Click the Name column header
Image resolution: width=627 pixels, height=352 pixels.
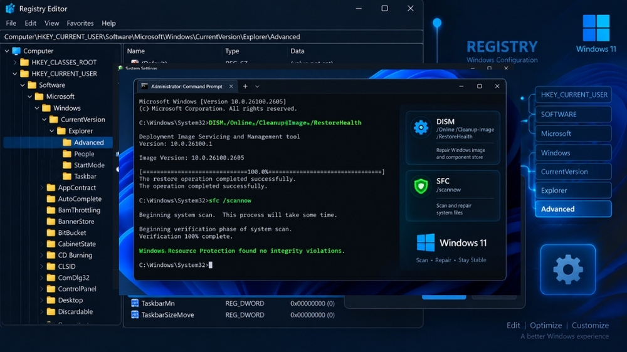136,51
